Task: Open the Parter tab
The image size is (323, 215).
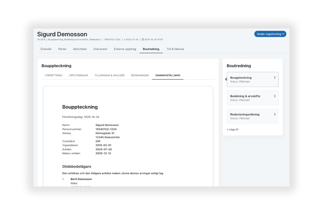Action: pos(62,49)
